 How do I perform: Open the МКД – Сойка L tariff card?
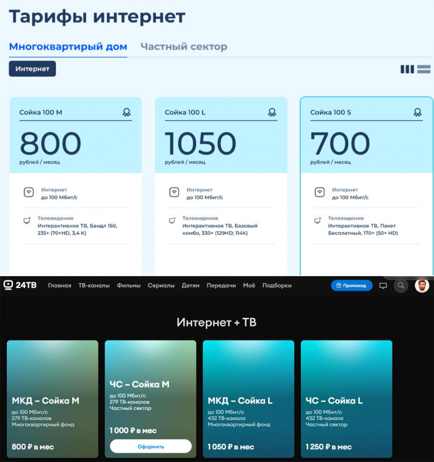[249, 399]
